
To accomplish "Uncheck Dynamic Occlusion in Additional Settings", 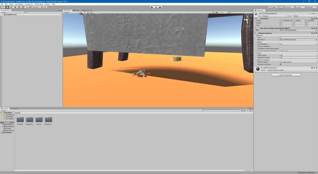I will pos(281,64).
